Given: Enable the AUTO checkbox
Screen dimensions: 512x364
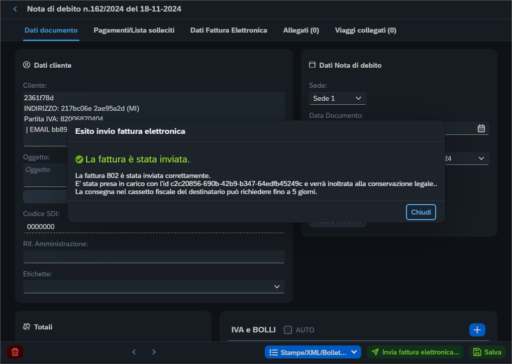Looking at the screenshot, I should (x=288, y=330).
